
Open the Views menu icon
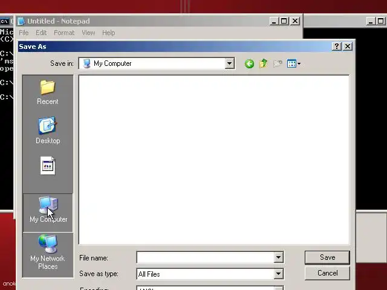293,63
